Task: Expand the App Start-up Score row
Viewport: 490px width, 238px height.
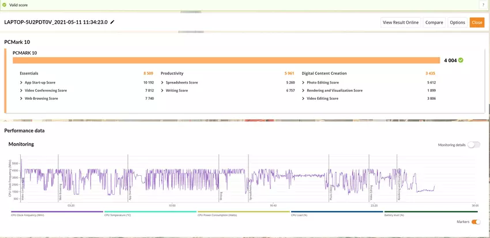Action: (x=21, y=82)
